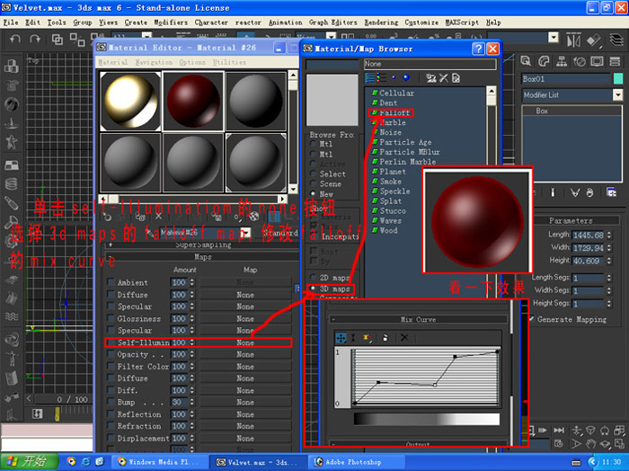629x471 pixels.
Task: Select Add Point tool in Mix Curve
Action: coord(367,338)
